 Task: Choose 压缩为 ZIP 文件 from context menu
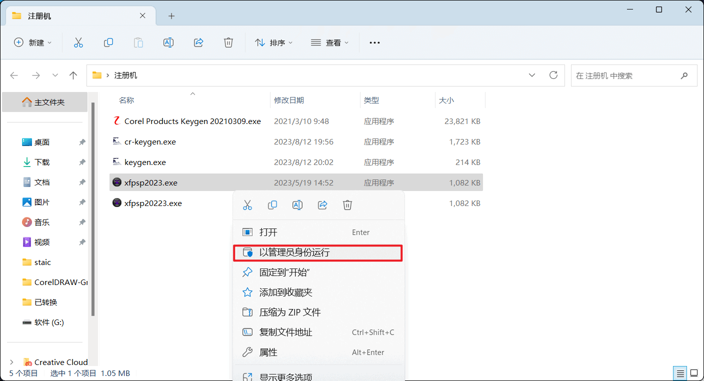coord(318,312)
